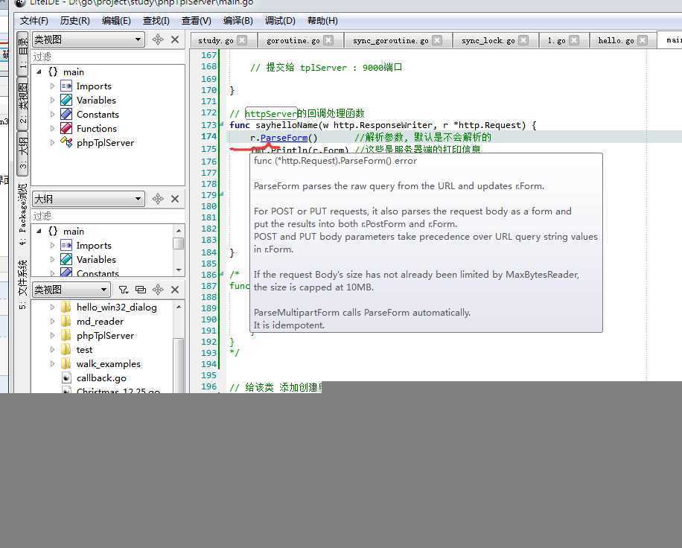Click the sync editor icon in file system panel
The height and width of the screenshot is (548, 682).
coord(141,290)
